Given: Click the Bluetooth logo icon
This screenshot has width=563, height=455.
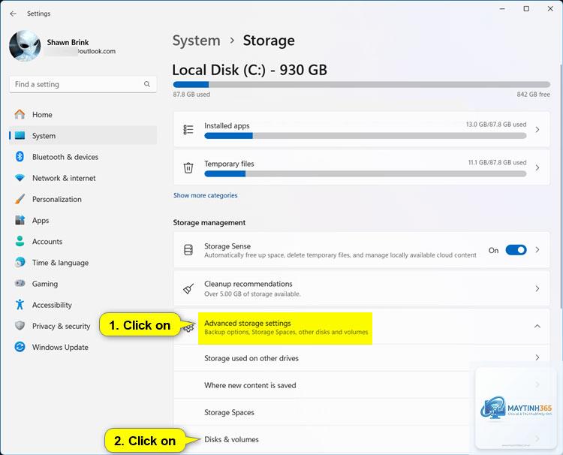Looking at the screenshot, I should tap(20, 157).
